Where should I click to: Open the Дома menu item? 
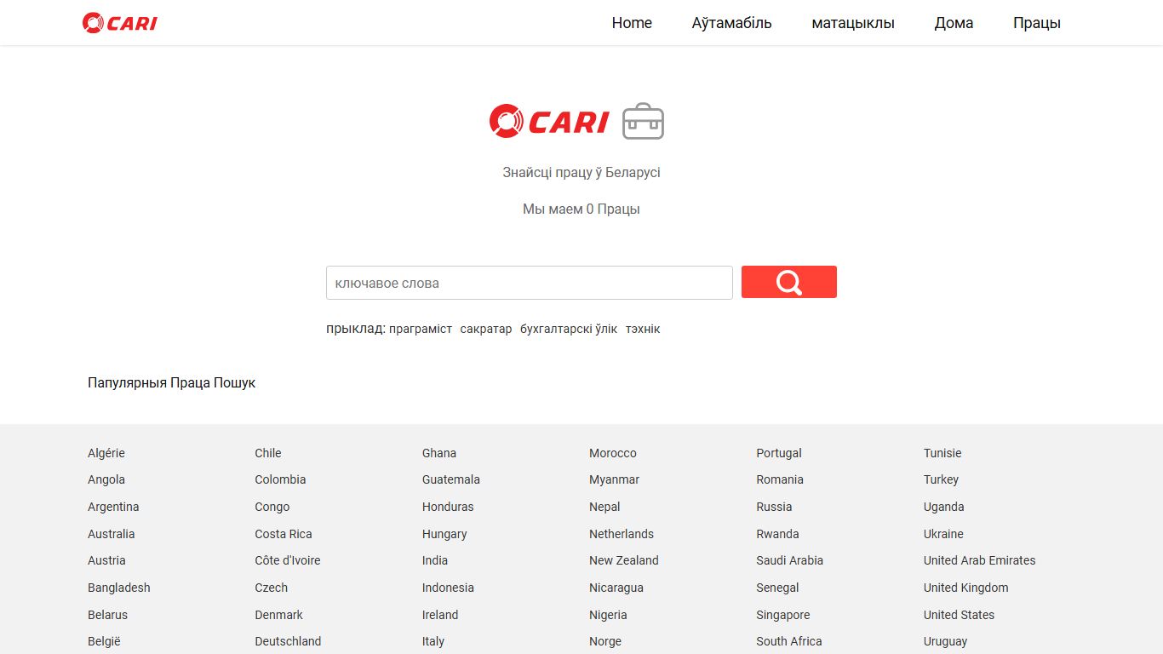point(954,23)
